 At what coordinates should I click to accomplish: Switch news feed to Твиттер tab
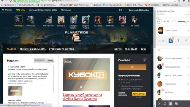[x=50, y=61]
